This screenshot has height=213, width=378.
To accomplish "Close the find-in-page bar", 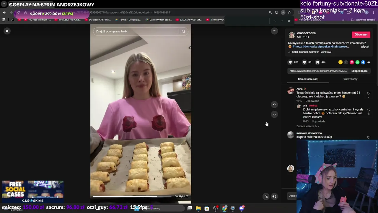I will [289, 21].
